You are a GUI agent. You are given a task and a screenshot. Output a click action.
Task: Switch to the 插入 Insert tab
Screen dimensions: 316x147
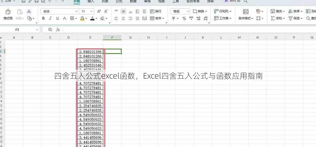(x=91, y=1)
